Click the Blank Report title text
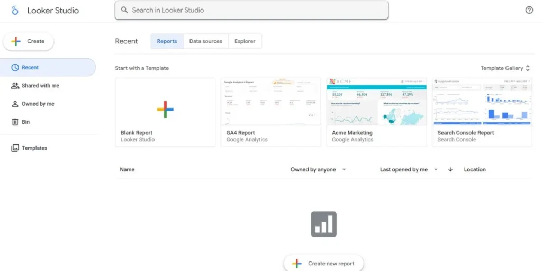The image size is (542, 271). coord(137,133)
